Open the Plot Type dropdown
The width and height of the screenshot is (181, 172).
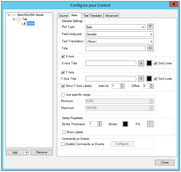tap(116, 27)
